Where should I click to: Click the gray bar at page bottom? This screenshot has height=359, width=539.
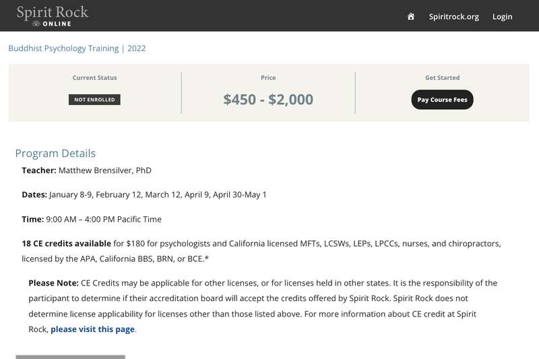click(71, 357)
